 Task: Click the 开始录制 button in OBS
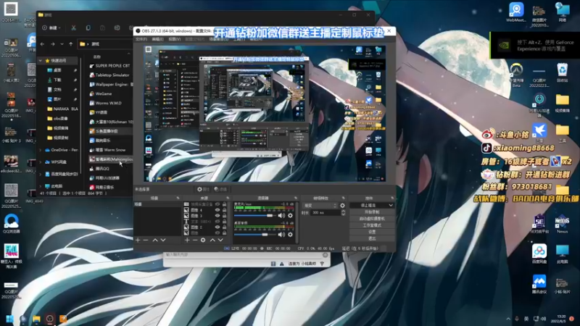coord(372,212)
